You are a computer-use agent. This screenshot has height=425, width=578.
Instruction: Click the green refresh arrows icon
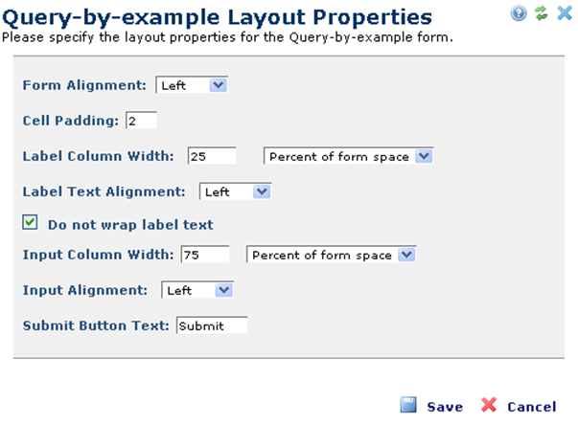[542, 13]
